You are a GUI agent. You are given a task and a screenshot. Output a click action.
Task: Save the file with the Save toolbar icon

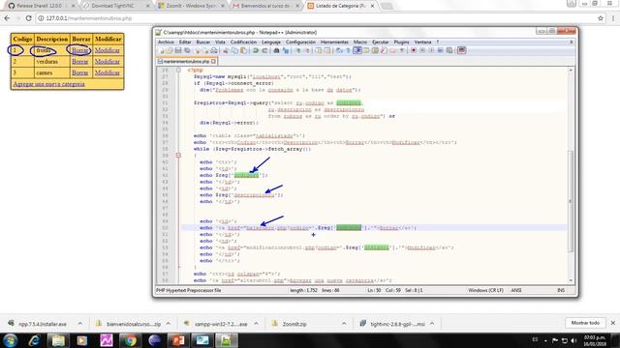coord(178,50)
